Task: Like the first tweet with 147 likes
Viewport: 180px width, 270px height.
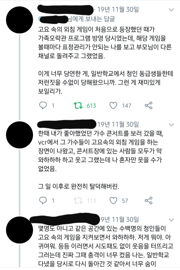Action: (114, 106)
